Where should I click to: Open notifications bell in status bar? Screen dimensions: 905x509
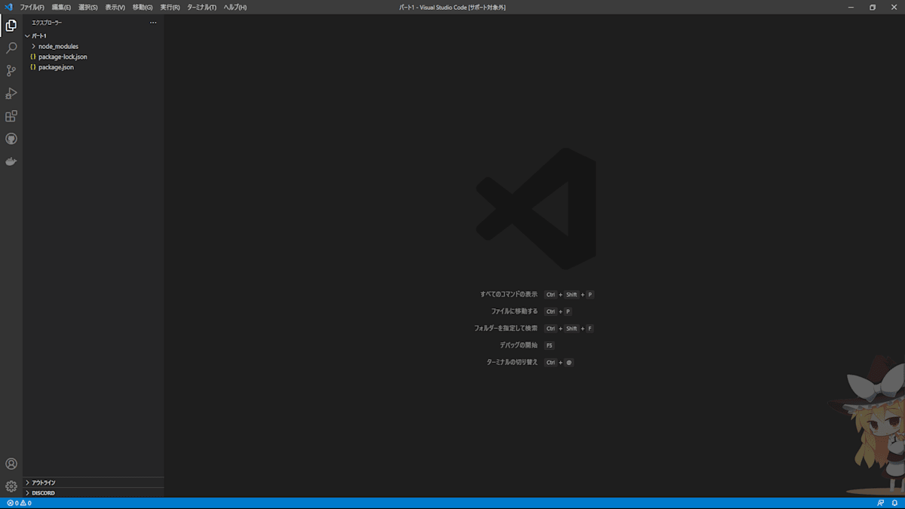895,503
